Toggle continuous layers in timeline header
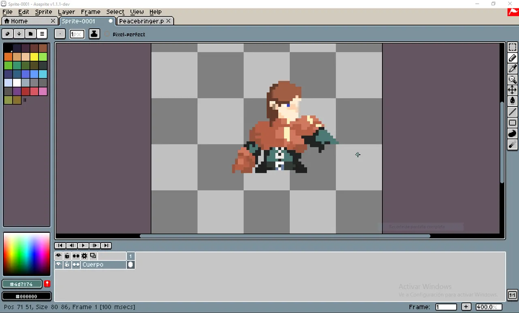519x313 pixels. click(x=76, y=256)
